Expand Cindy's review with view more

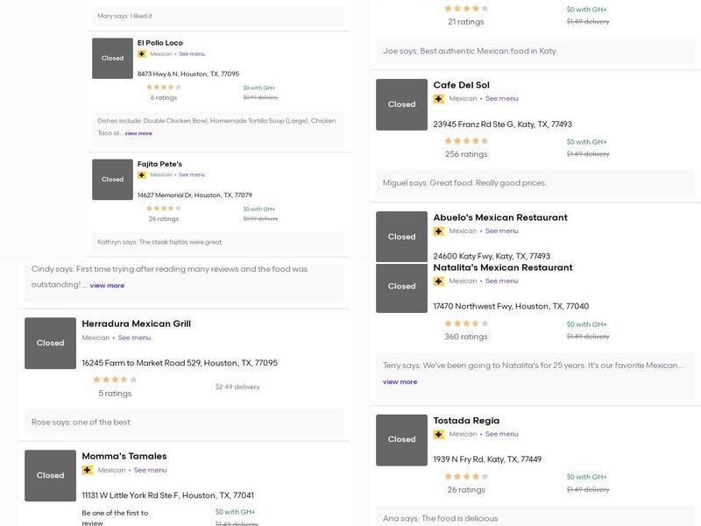click(107, 285)
